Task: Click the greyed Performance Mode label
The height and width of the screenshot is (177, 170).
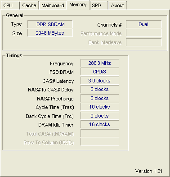Action: [101, 33]
